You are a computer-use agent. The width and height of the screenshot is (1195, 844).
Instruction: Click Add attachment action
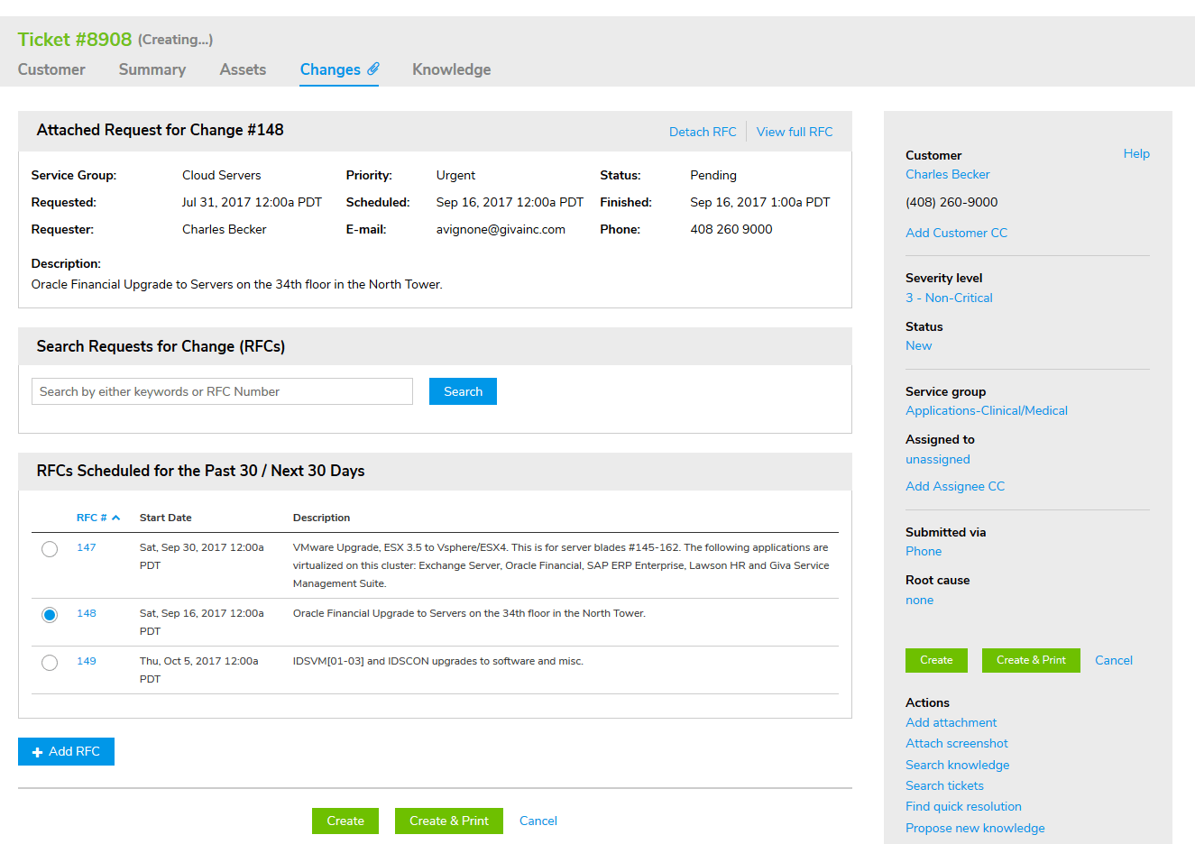pos(951,722)
